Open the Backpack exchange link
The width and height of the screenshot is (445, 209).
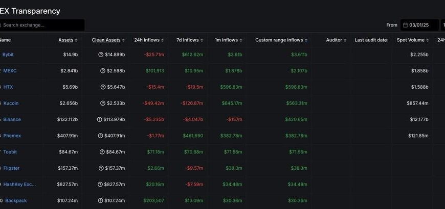click(x=16, y=201)
